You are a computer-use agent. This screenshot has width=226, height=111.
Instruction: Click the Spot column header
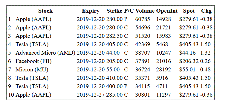pos(189,11)
